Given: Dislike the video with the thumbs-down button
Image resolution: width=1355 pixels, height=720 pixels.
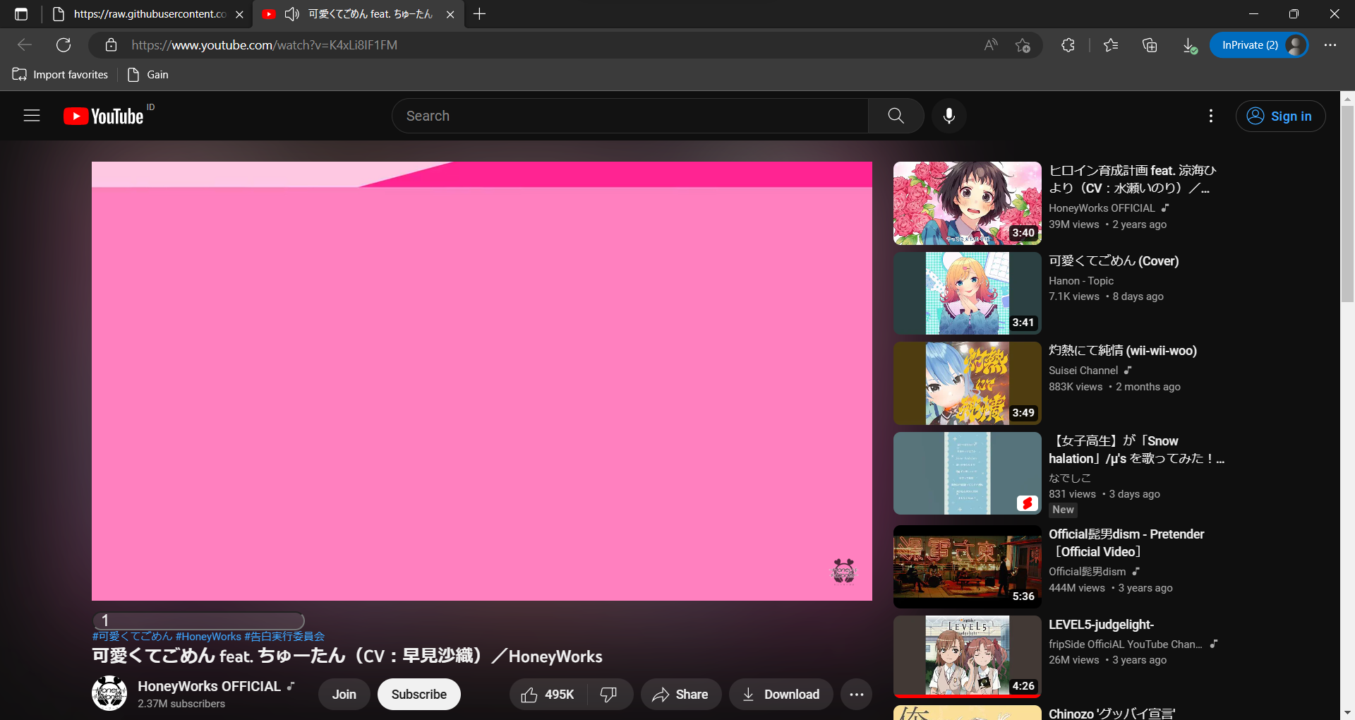Looking at the screenshot, I should coord(608,694).
